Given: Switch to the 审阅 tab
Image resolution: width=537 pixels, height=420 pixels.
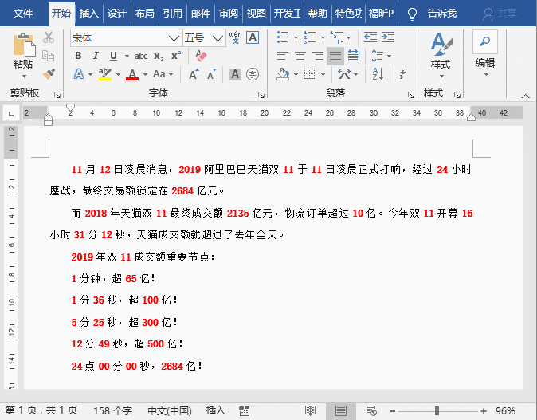Looking at the screenshot, I should pos(229,14).
